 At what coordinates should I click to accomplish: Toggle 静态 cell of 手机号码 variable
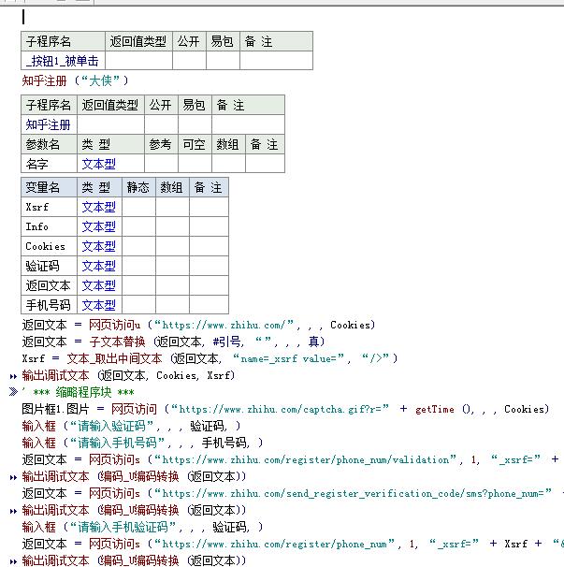tap(138, 305)
